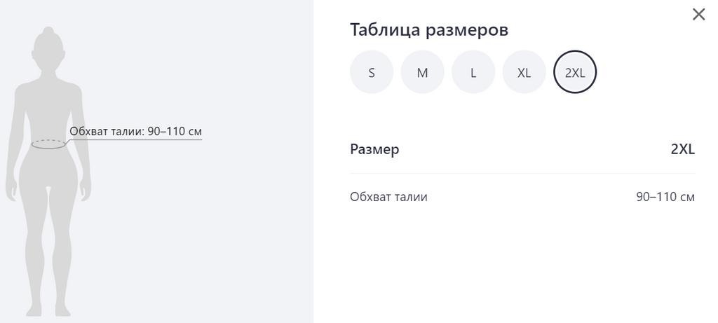The height and width of the screenshot is (323, 718).
Task: Click the silhouette's left hand
Action: tap(11, 191)
